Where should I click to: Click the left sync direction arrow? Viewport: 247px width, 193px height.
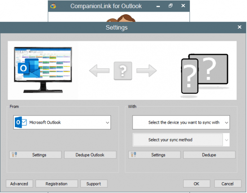pos(99,71)
